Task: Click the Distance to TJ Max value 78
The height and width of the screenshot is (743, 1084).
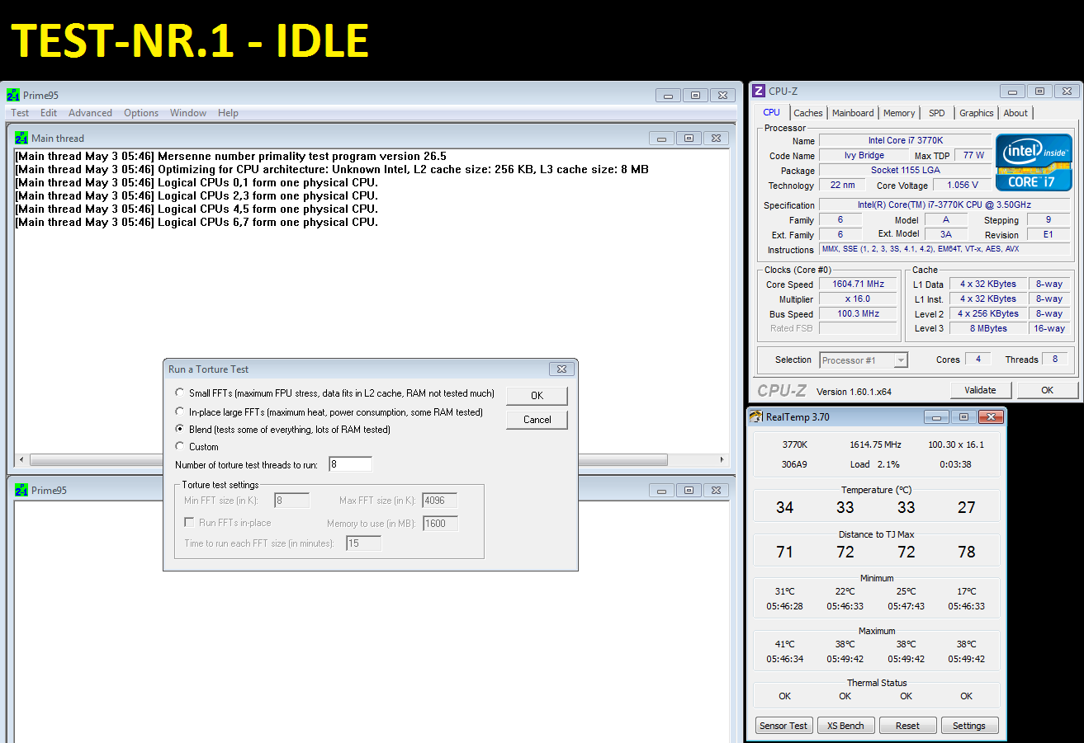Action: pyautogui.click(x=967, y=552)
